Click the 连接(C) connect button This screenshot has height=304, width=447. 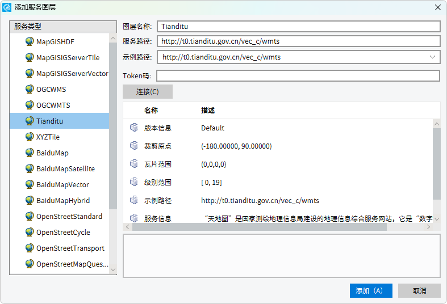pos(148,92)
